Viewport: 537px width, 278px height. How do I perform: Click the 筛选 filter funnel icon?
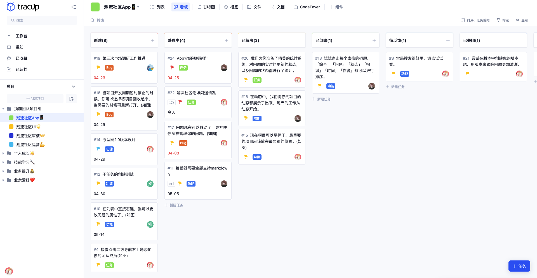[498, 20]
